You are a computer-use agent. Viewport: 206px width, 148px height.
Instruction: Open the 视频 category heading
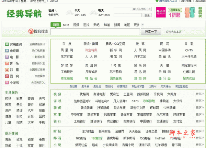57,94
